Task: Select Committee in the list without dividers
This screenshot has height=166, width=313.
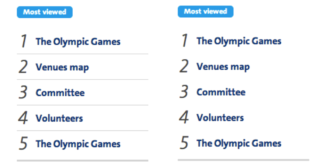Action: [221, 92]
